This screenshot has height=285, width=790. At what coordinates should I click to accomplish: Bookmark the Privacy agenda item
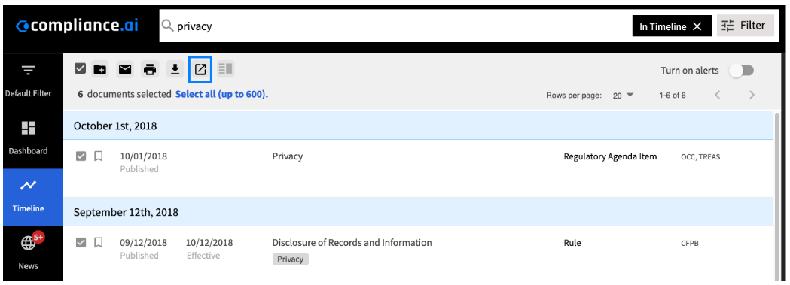[99, 156]
